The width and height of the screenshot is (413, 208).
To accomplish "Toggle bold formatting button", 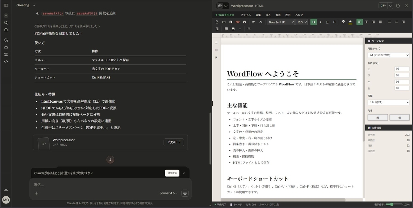I will (314, 22).
